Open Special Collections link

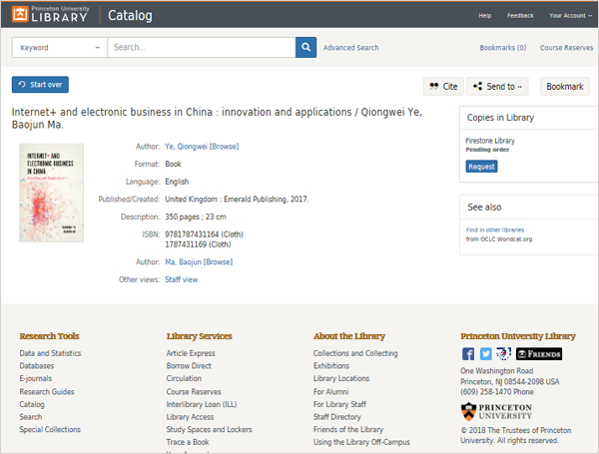tap(50, 430)
